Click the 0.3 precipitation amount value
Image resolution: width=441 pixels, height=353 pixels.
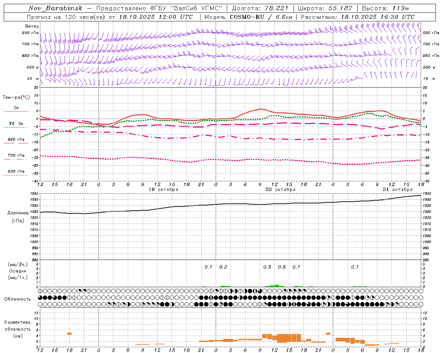click(x=267, y=267)
